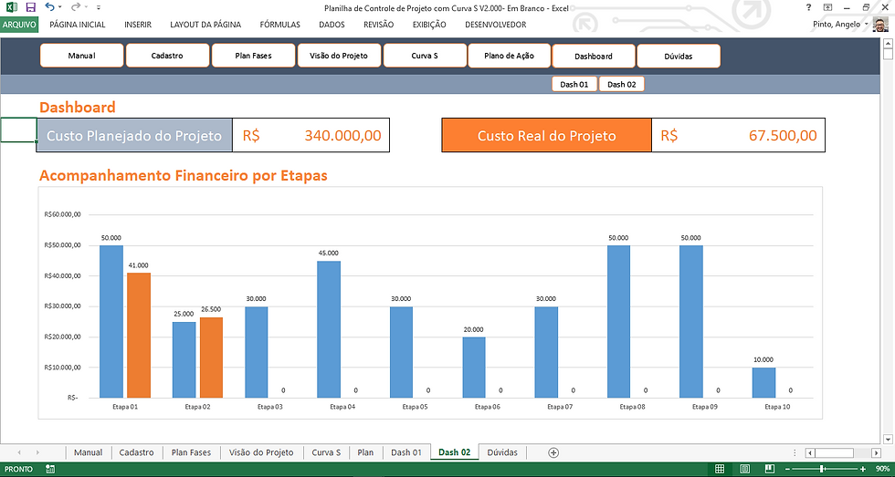Select the Custo Real do Projeto cell

(547, 136)
